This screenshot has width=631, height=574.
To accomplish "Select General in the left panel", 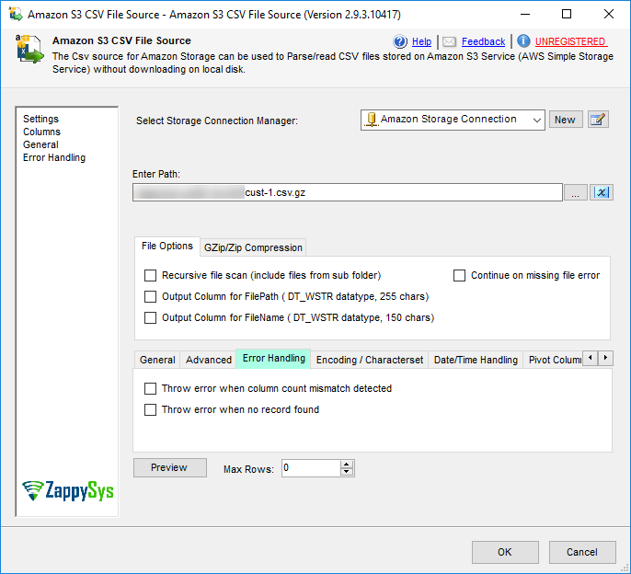I will [x=40, y=144].
